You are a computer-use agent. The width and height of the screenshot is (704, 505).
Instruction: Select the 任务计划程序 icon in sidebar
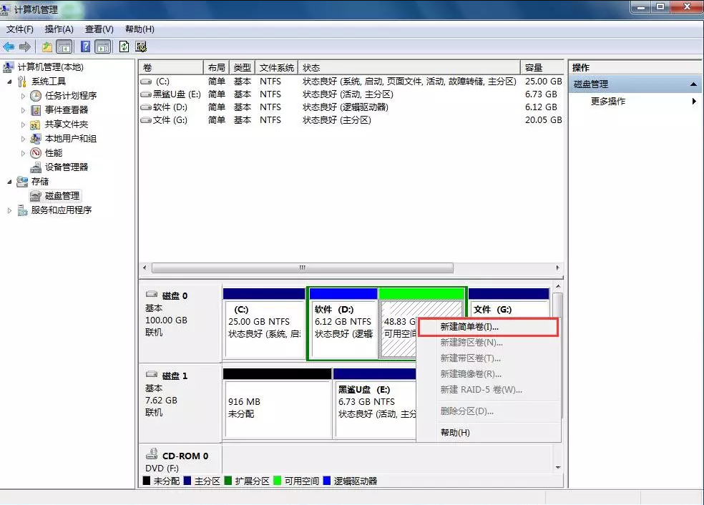(35, 95)
